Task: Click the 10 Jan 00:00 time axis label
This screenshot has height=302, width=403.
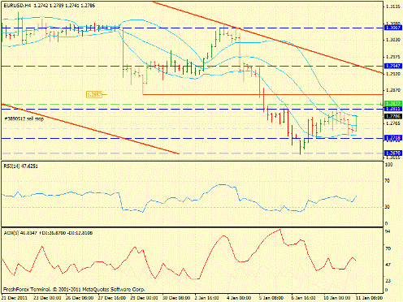Action: 337,298
